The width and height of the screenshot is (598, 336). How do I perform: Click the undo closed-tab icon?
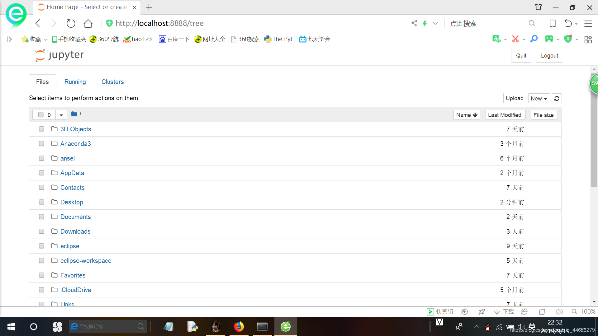click(568, 23)
